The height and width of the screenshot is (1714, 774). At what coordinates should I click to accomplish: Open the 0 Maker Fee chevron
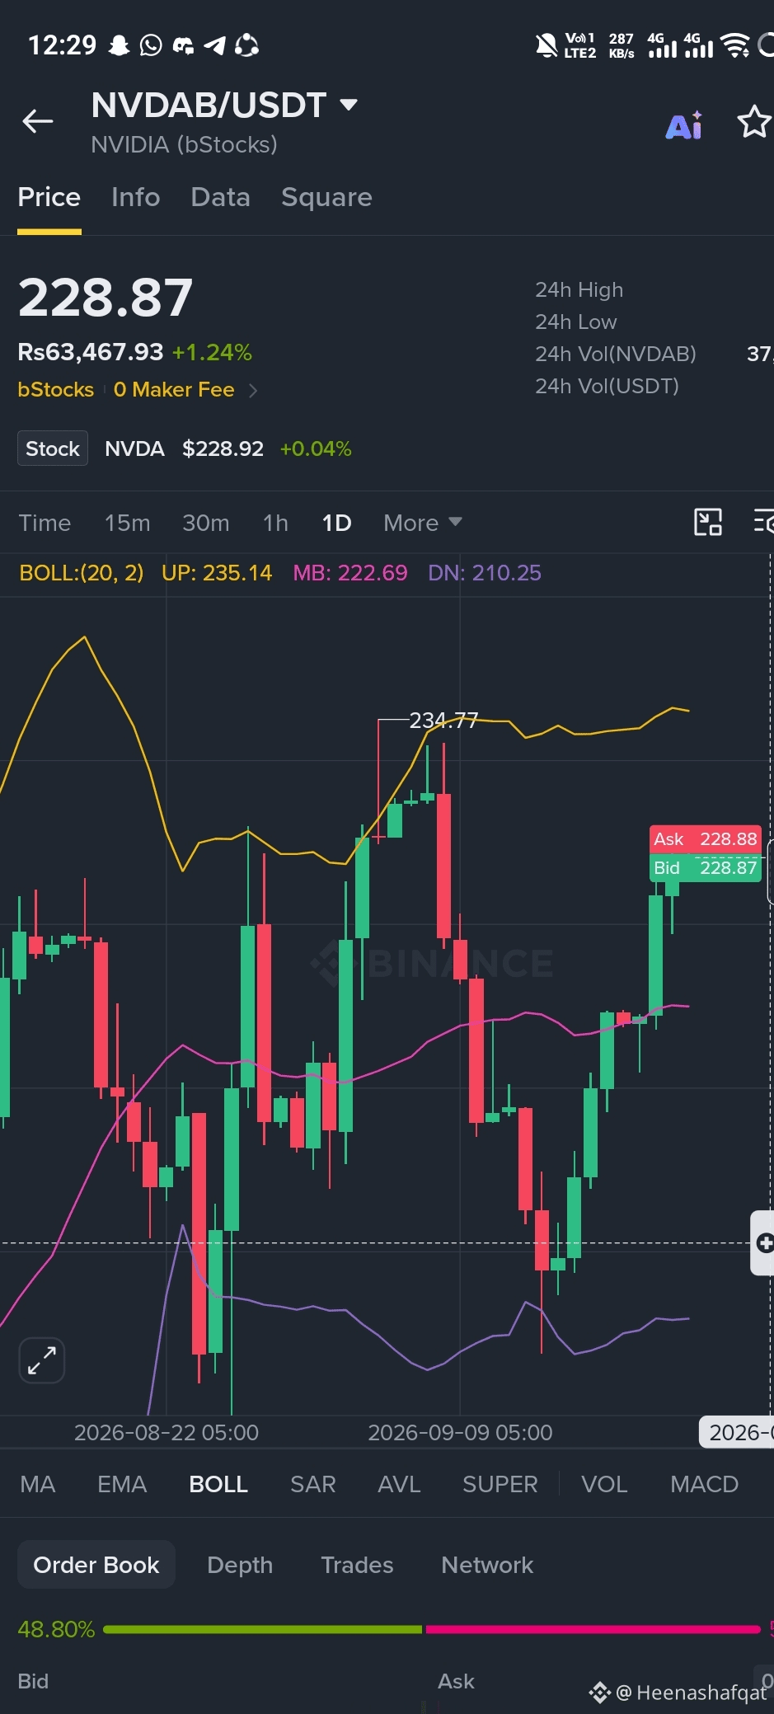pos(253,390)
